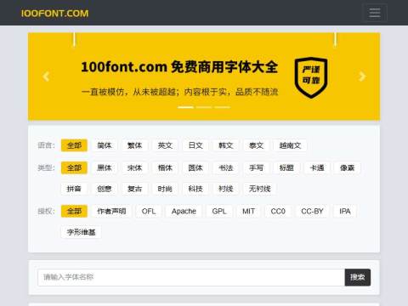Filter license by IPA
408x306 pixels.
345,211
